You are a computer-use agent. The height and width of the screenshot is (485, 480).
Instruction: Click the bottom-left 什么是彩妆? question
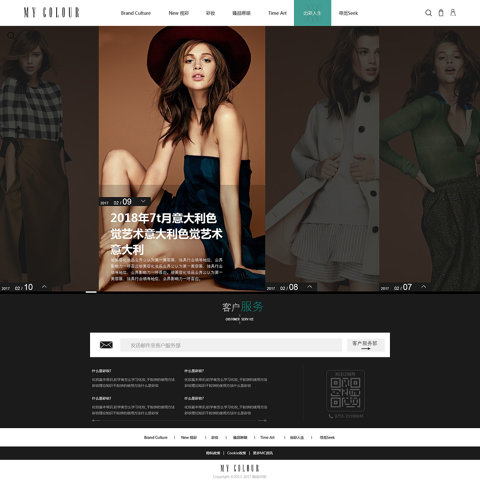click(x=102, y=398)
